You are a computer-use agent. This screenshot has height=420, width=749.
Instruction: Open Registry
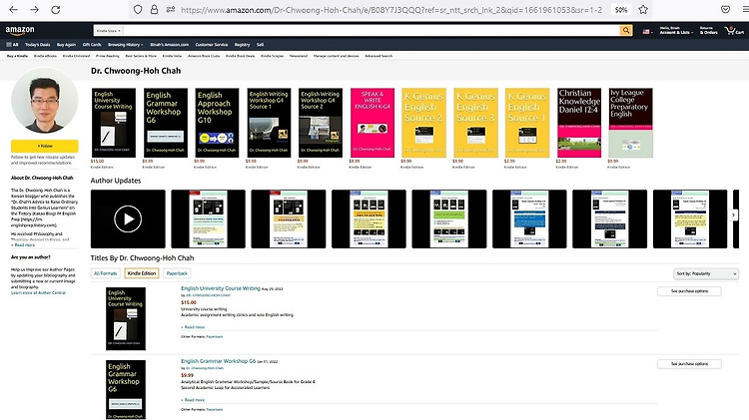[x=243, y=44]
